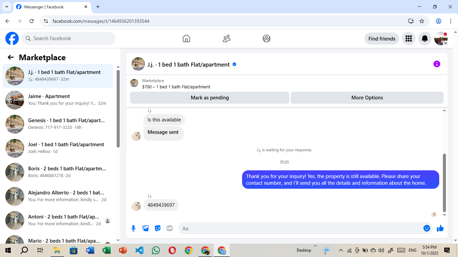
Task: Launch Opera from the taskbar
Action: (172, 250)
